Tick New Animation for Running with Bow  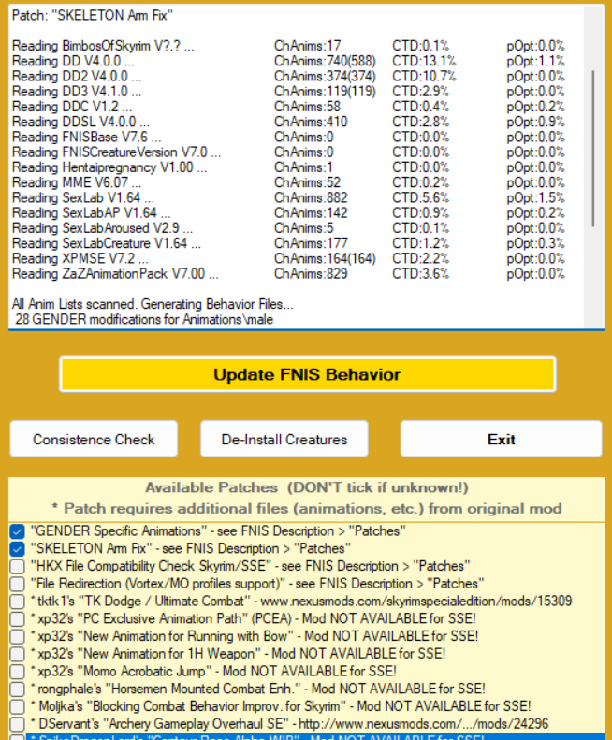(18, 636)
